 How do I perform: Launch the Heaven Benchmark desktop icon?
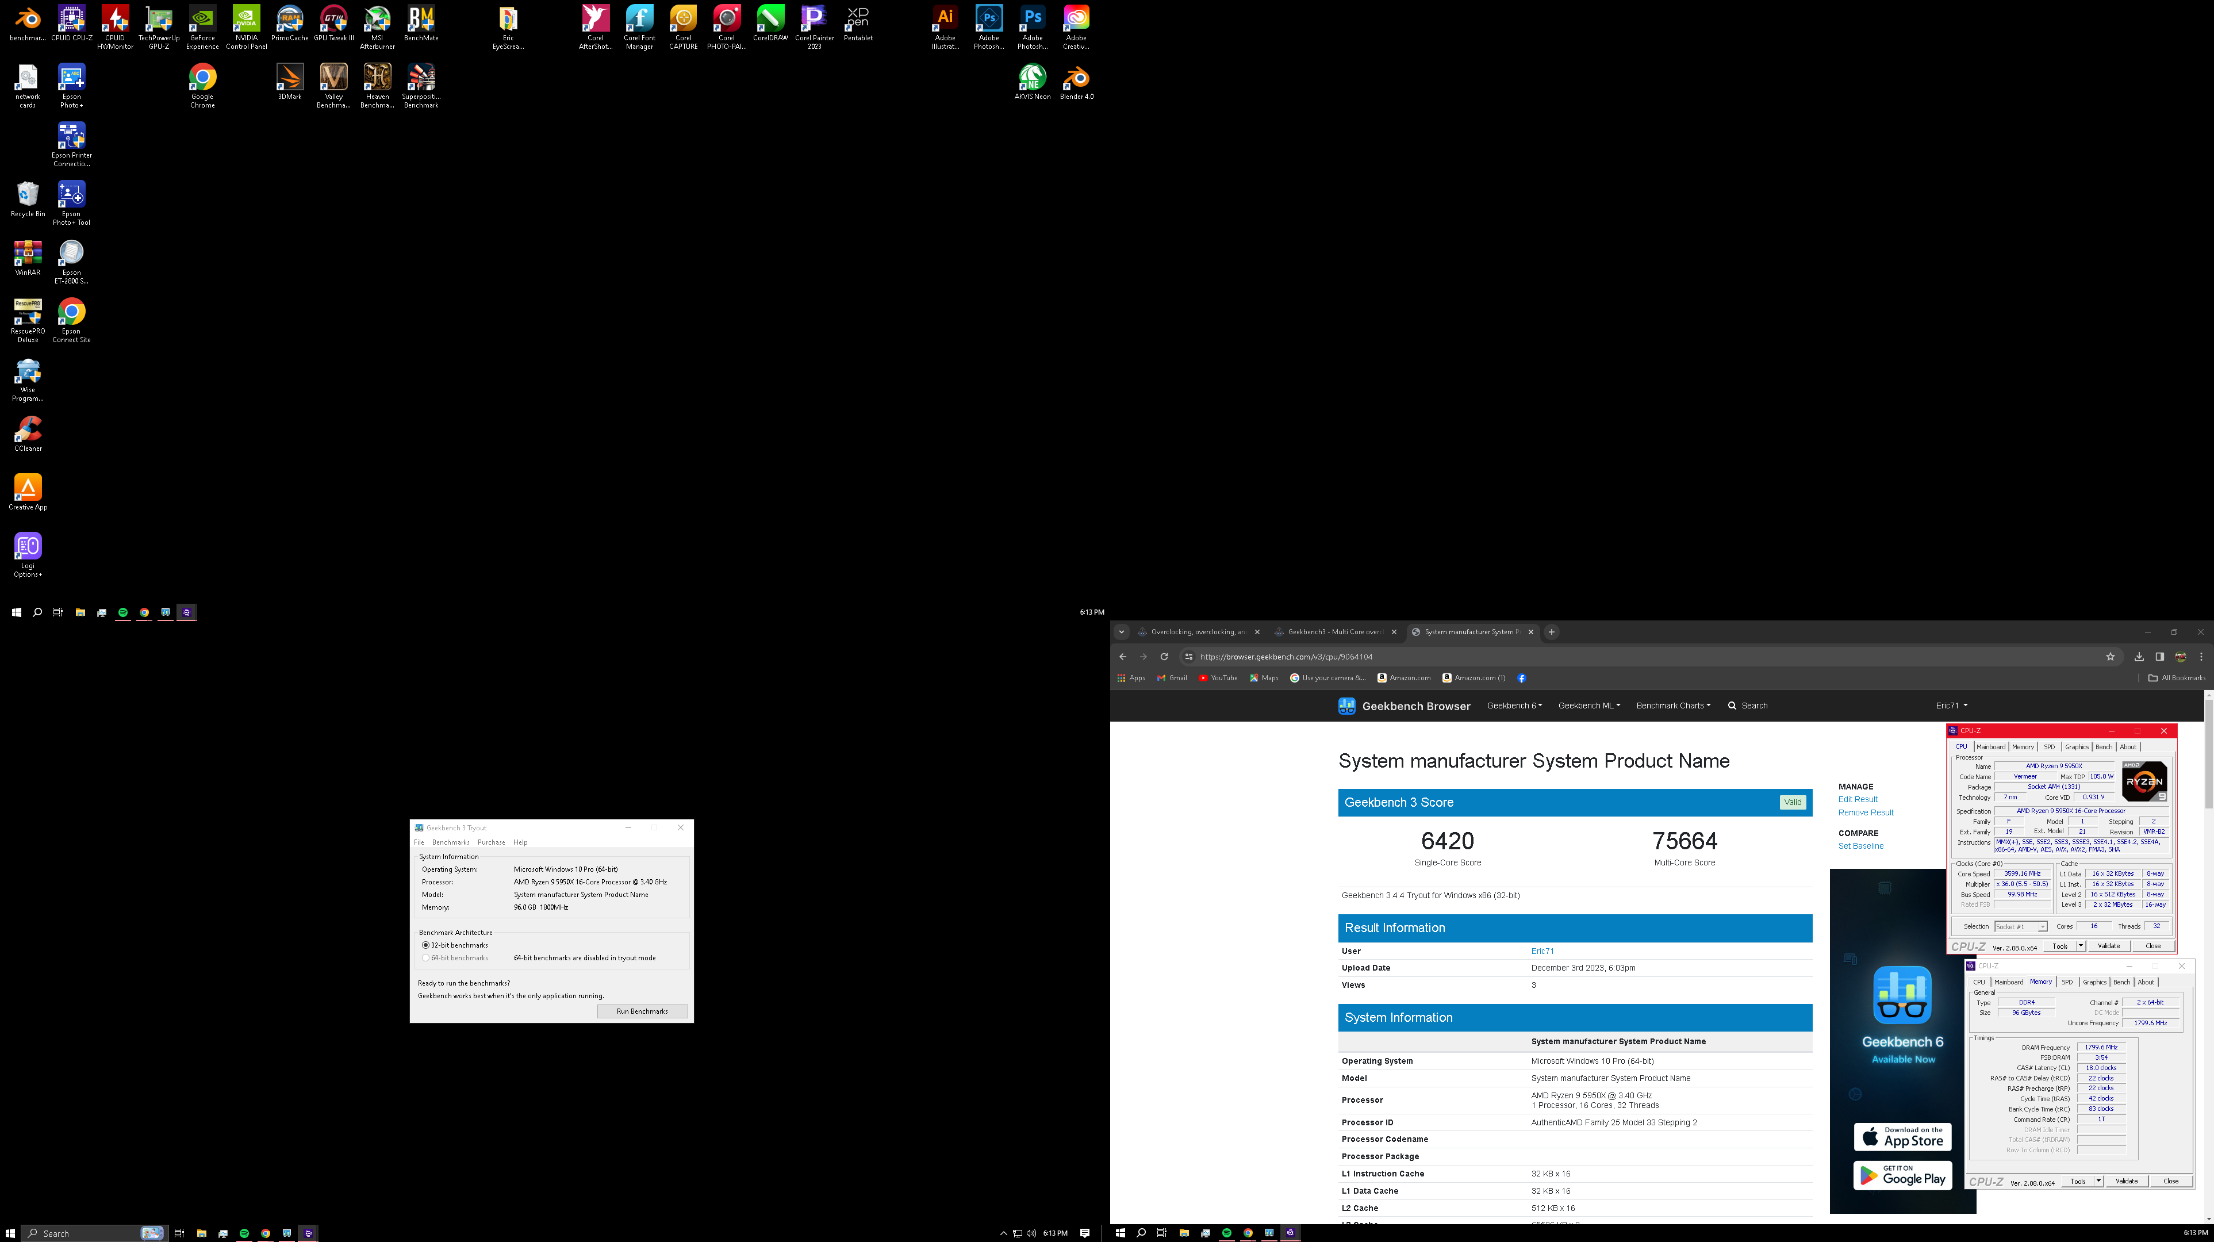point(377,86)
